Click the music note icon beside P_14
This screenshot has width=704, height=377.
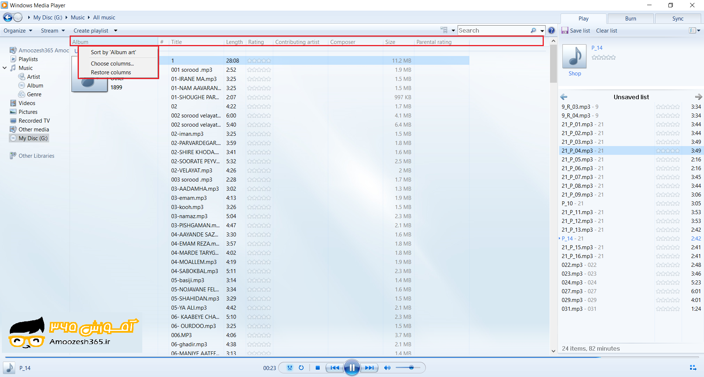pyautogui.click(x=9, y=368)
